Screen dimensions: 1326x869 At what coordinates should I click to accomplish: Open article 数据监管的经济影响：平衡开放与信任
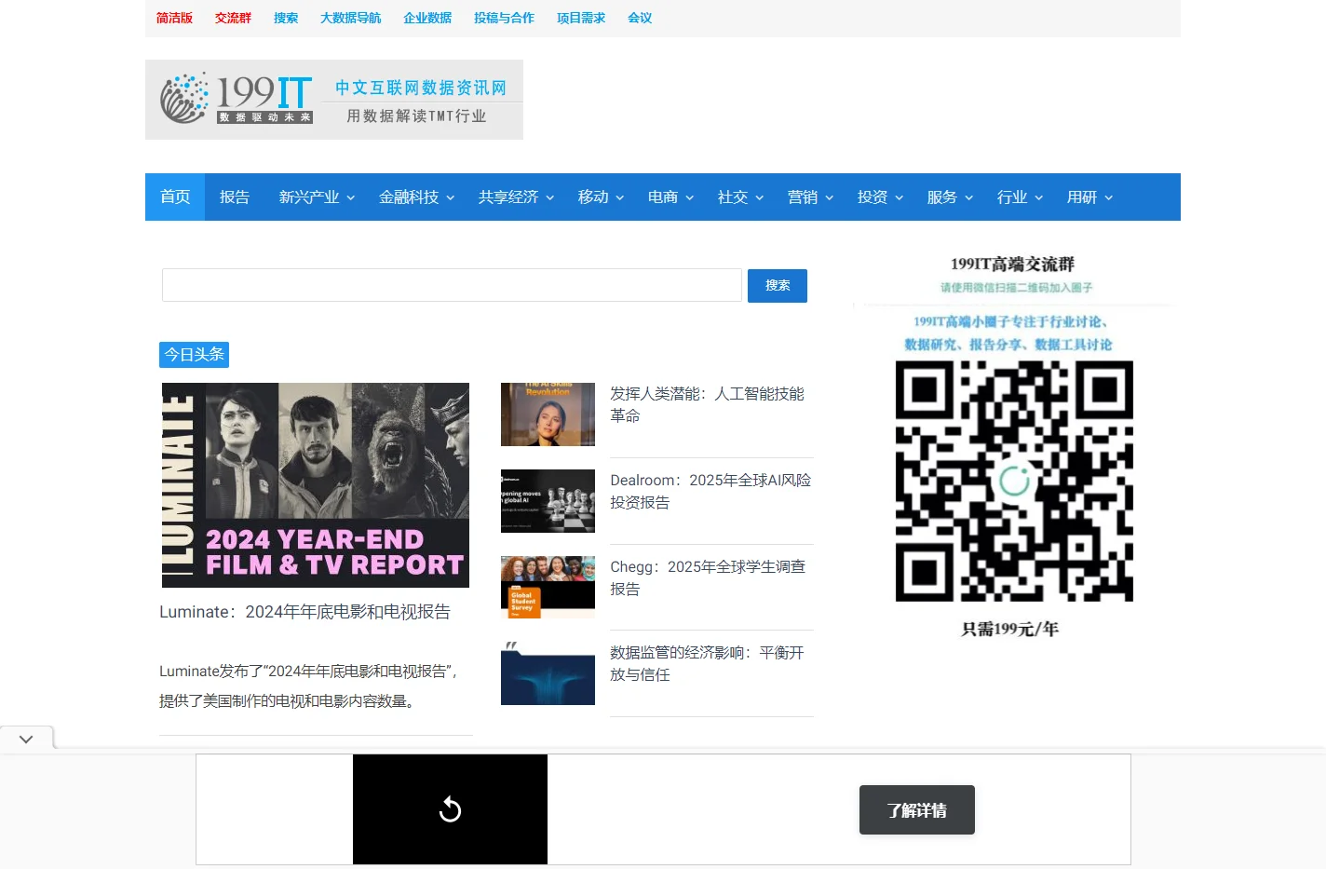707,664
